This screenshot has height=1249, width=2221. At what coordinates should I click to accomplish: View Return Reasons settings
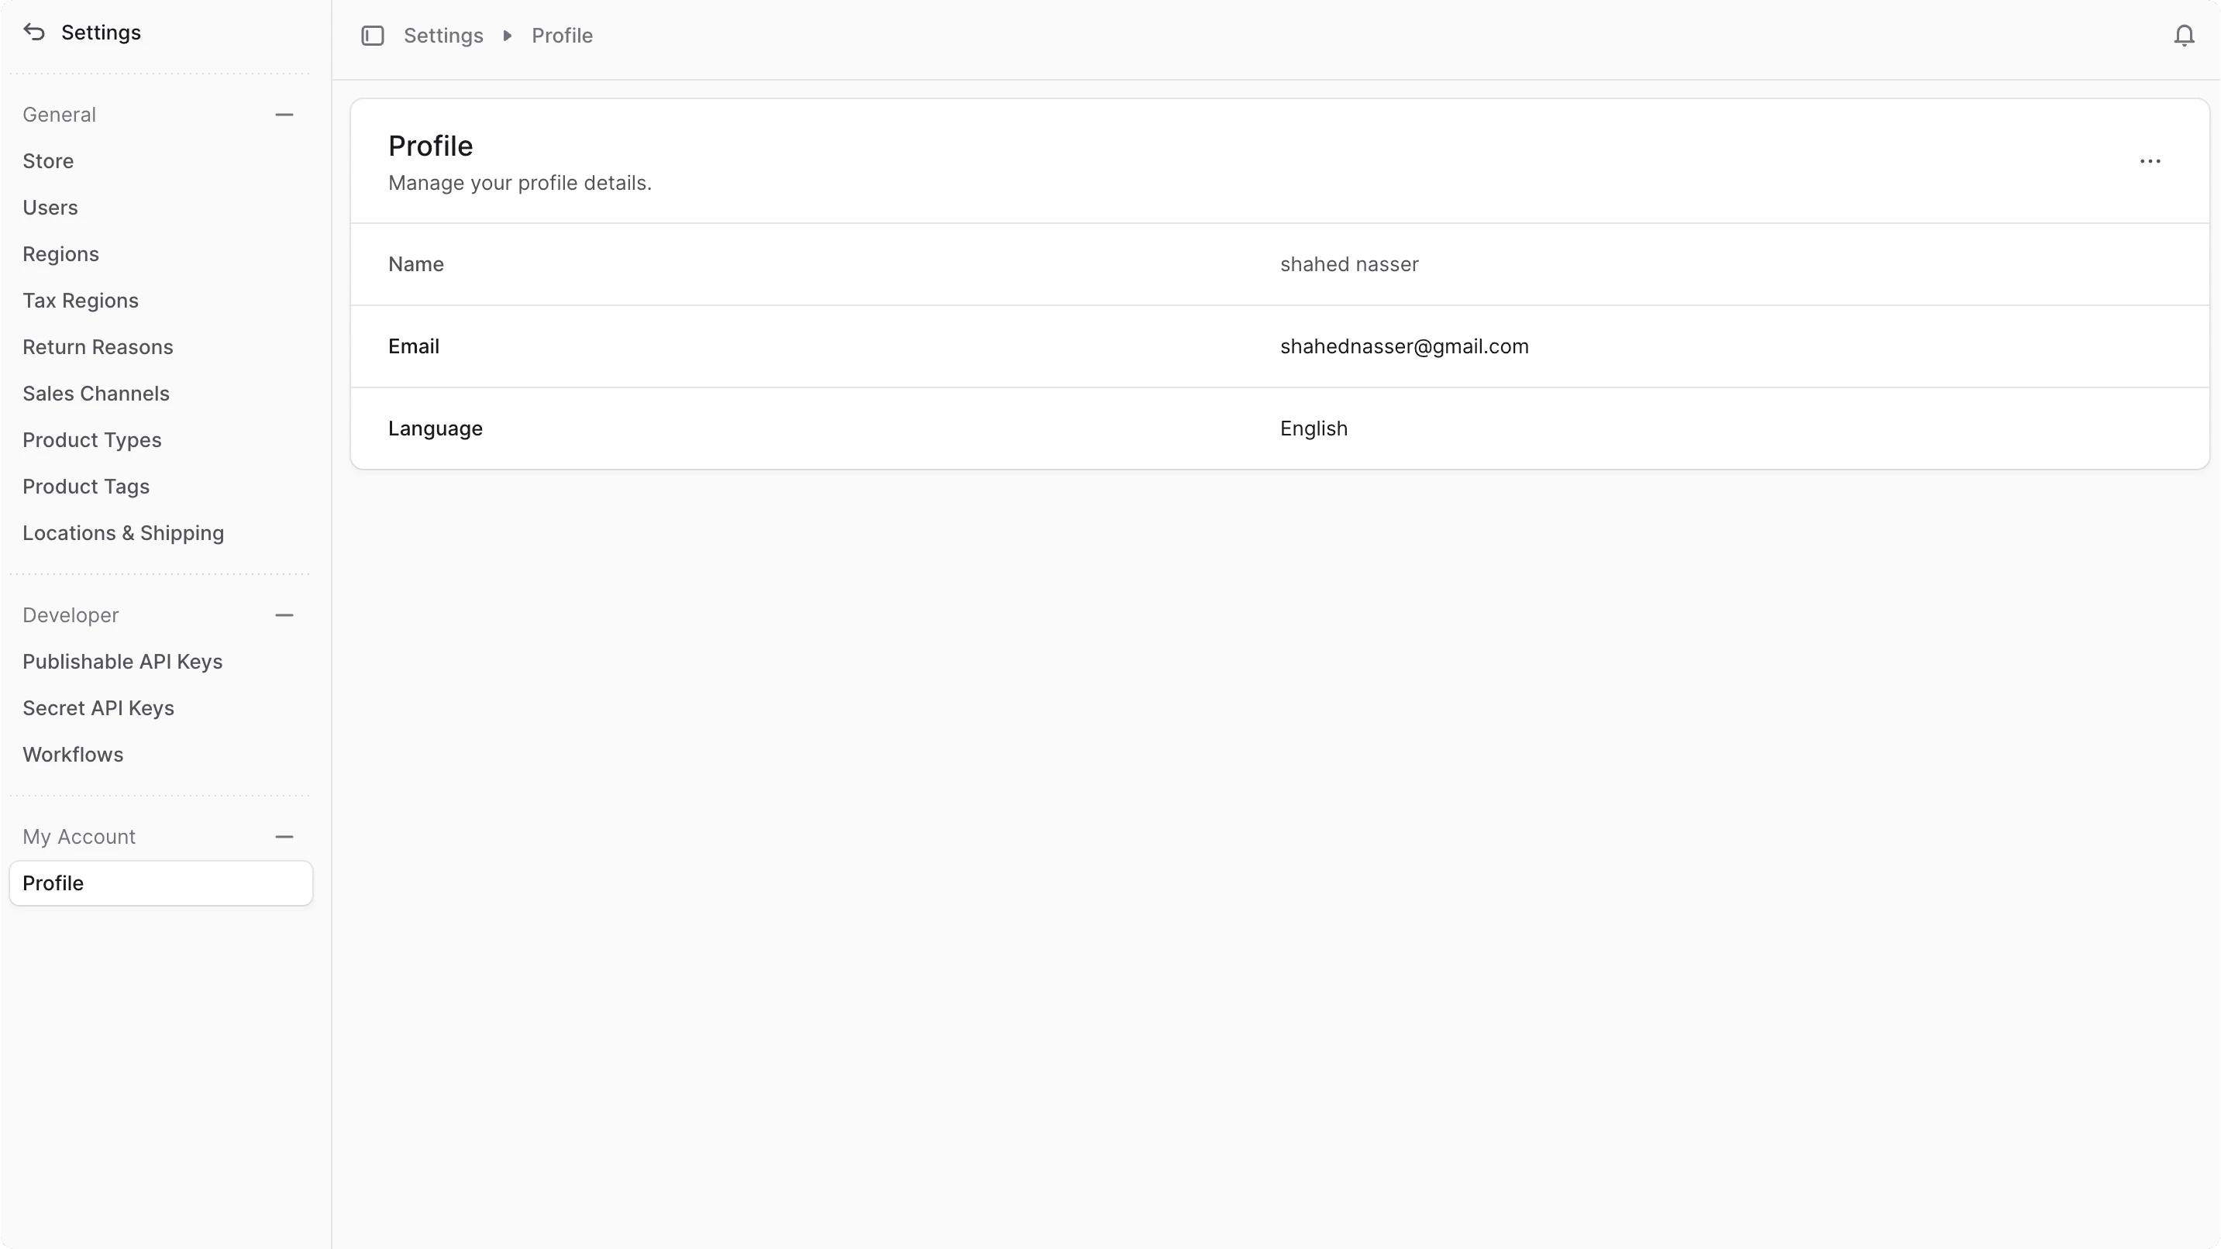[98, 346]
